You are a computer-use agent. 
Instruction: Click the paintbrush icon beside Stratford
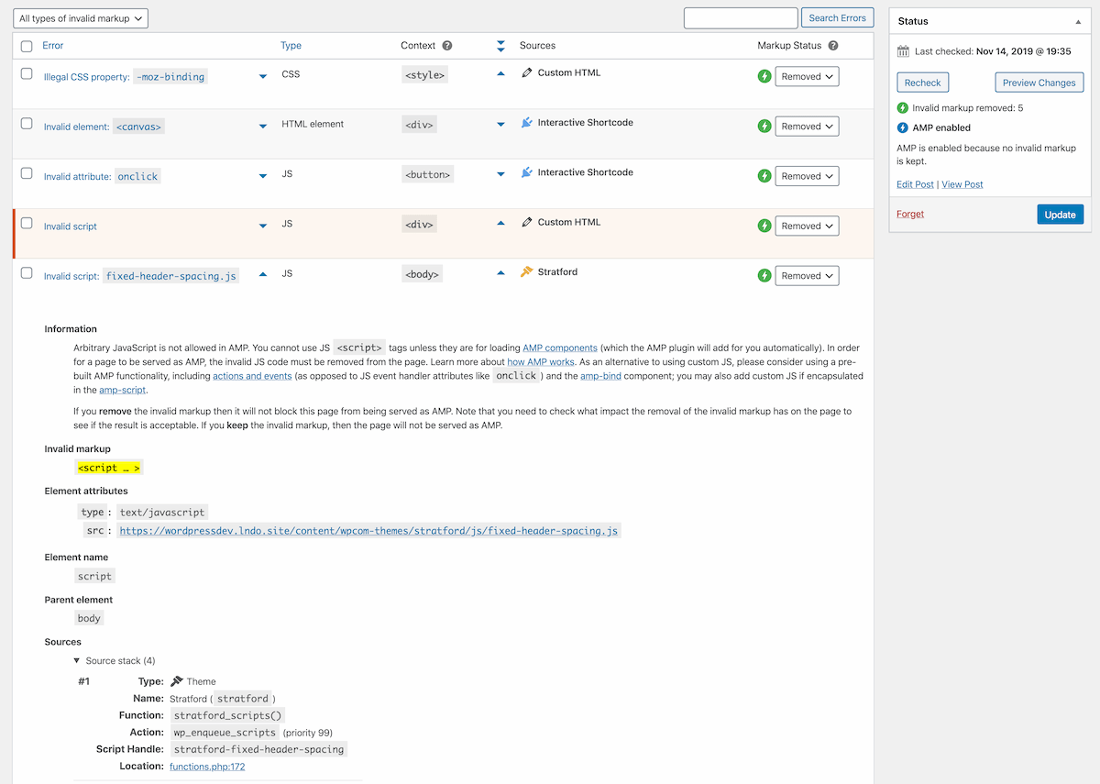527,271
